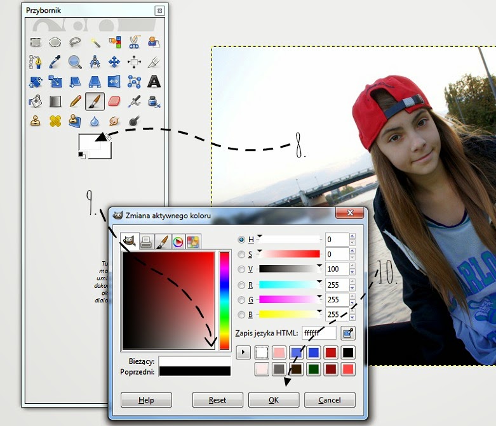Select the Smudge tool

pyautogui.click(x=114, y=121)
